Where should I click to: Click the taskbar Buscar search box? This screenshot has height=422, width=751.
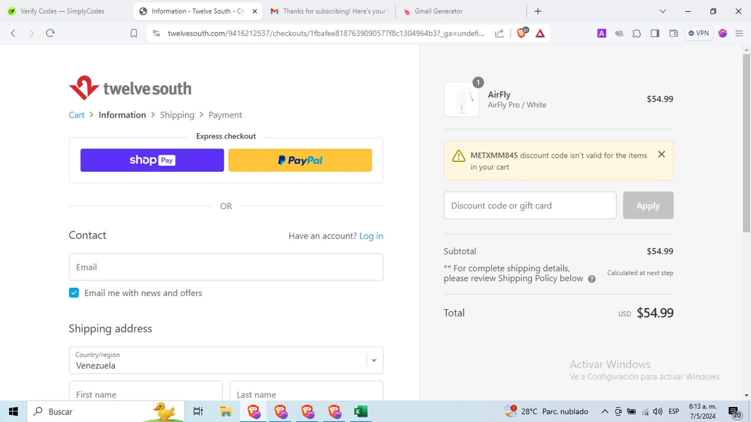pyautogui.click(x=106, y=411)
